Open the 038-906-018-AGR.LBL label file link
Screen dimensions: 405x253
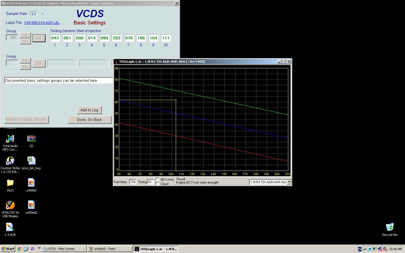click(42, 23)
